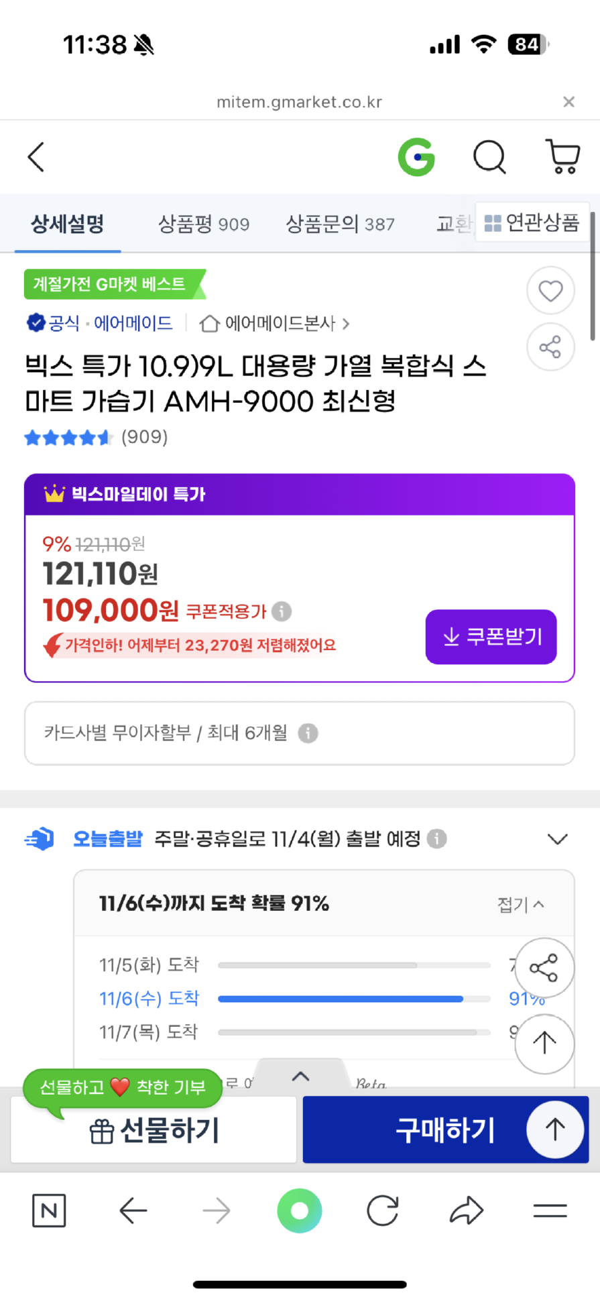
Task: Open the browser hamburger menu
Action: 550,1211
